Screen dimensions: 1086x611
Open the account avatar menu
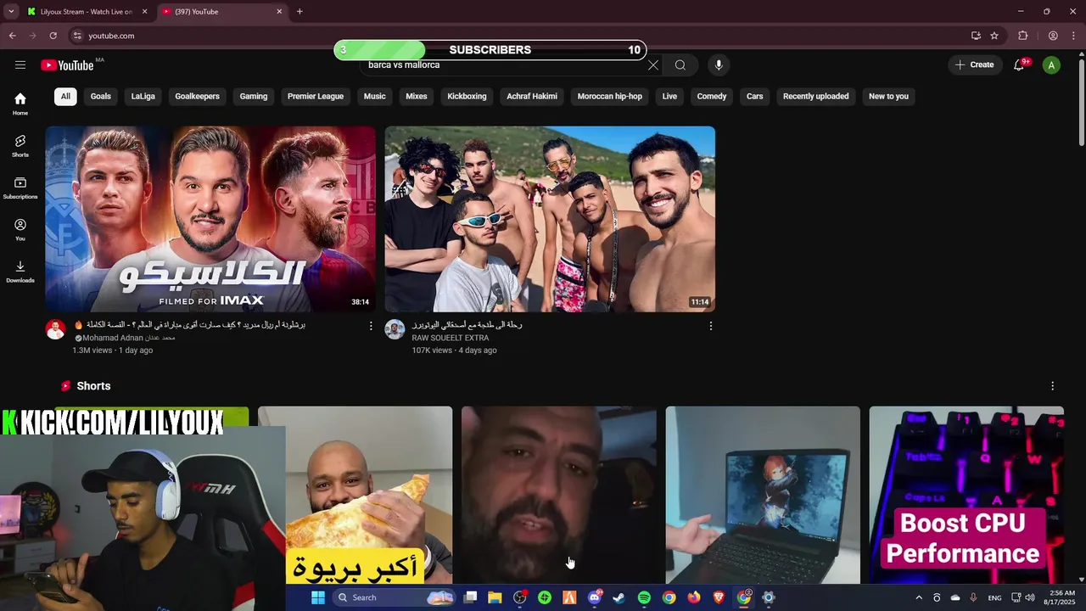[1051, 65]
